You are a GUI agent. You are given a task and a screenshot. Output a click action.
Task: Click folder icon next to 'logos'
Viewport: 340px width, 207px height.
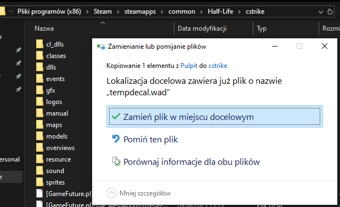coord(39,101)
